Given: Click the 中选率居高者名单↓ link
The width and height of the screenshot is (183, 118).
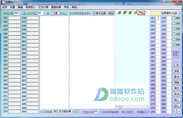Looking at the screenshot, I should click(x=80, y=13).
